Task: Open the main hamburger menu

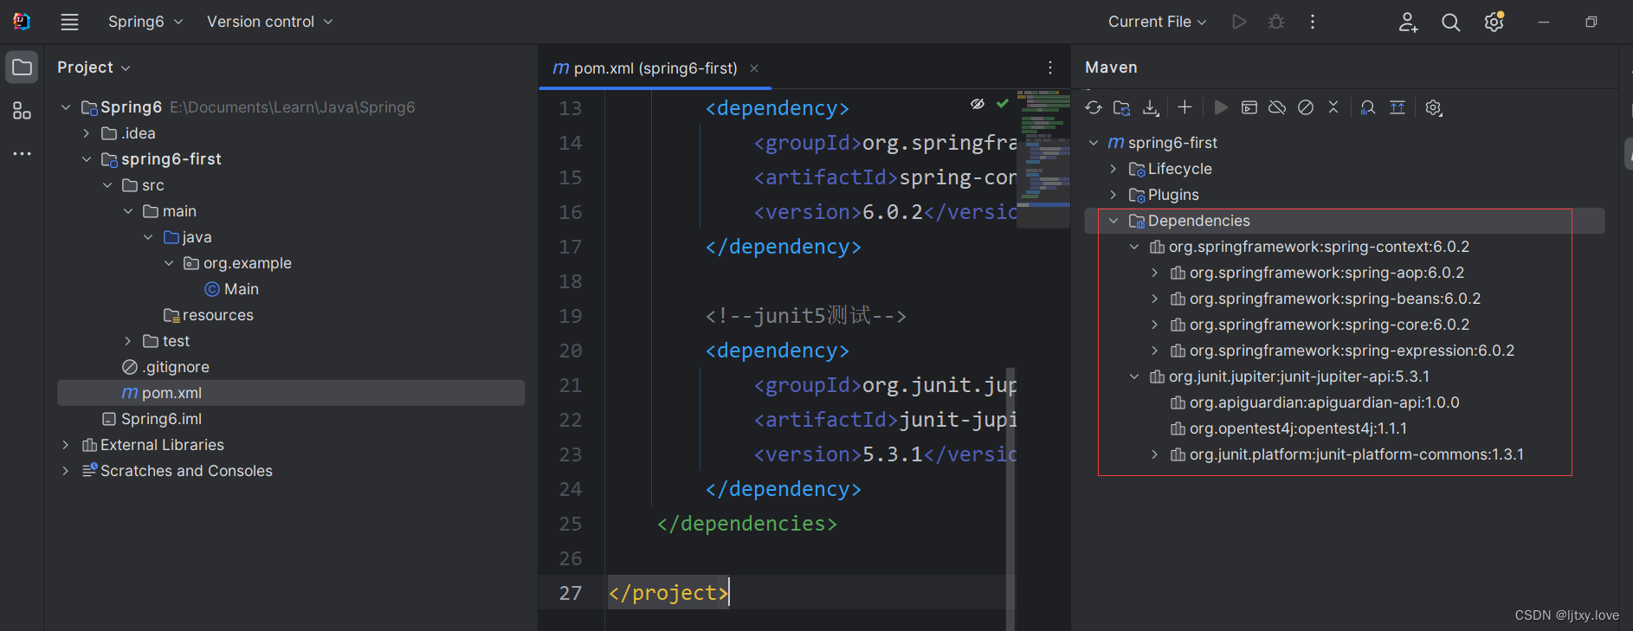Action: pyautogui.click(x=69, y=22)
